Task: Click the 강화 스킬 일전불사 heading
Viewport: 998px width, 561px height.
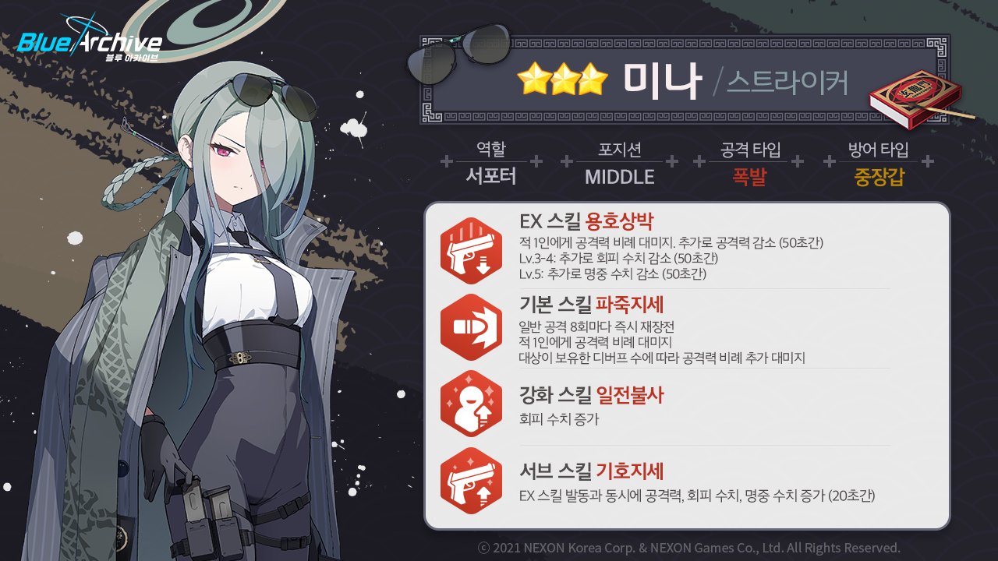Action: click(x=592, y=395)
